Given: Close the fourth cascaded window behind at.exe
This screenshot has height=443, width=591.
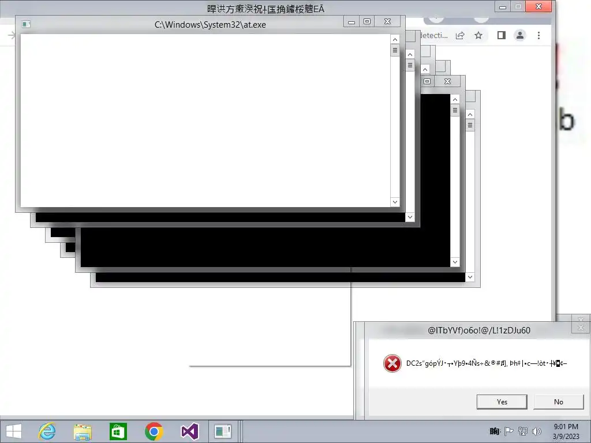Looking at the screenshot, I should coord(447,81).
